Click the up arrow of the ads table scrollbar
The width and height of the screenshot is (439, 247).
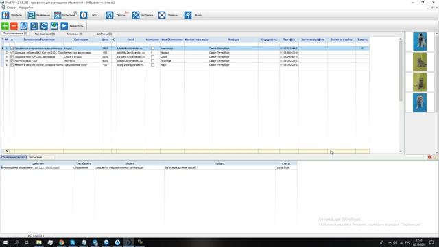(401, 39)
